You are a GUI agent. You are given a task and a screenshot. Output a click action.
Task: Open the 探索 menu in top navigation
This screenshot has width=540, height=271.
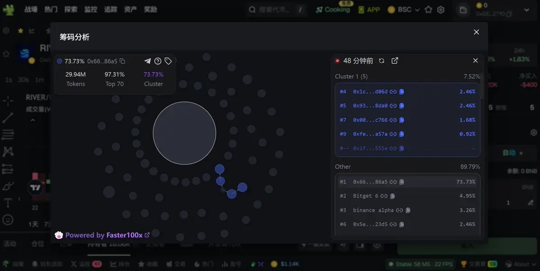(71, 9)
